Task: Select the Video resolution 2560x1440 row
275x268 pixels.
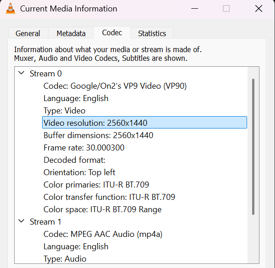Action: 95,123
